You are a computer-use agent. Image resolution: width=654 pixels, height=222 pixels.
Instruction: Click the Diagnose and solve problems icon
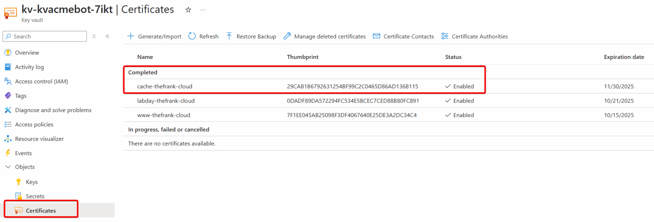coord(8,110)
